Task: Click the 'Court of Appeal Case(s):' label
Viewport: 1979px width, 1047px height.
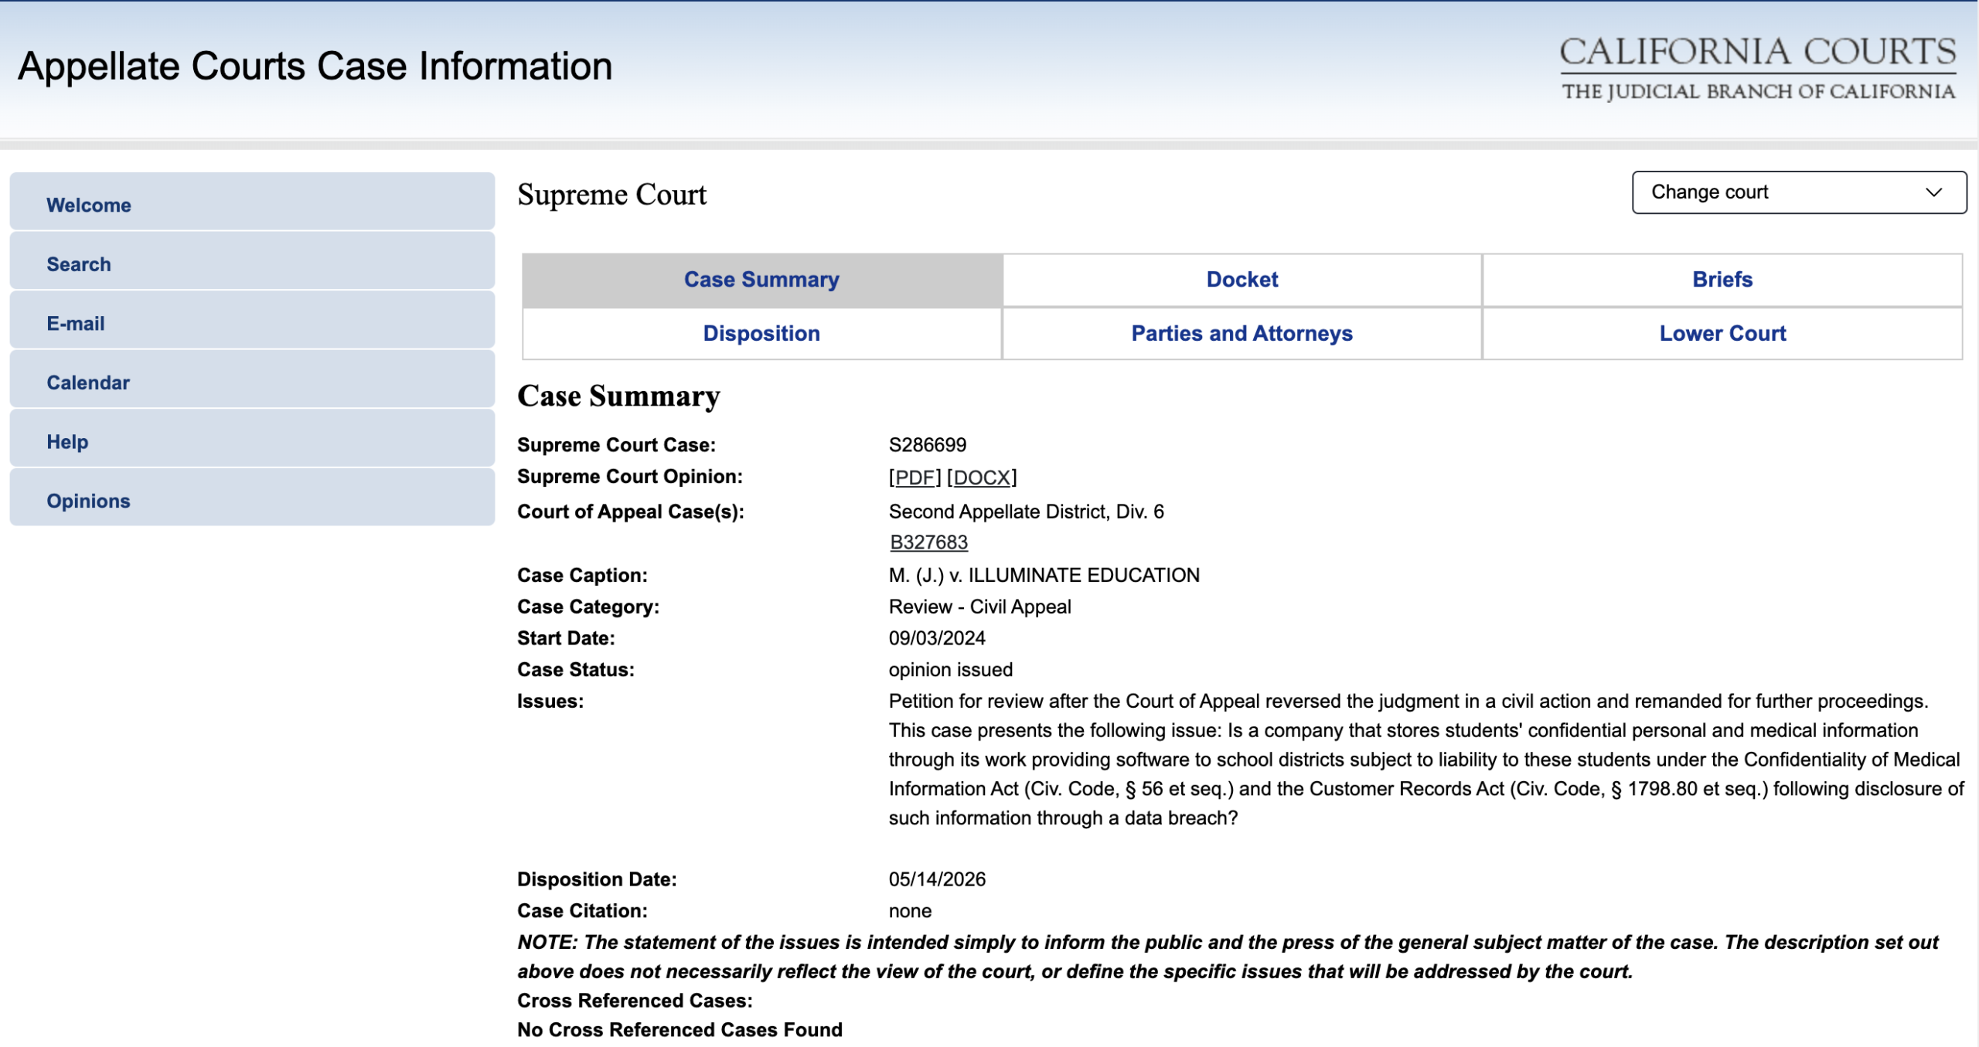Action: pyautogui.click(x=631, y=512)
